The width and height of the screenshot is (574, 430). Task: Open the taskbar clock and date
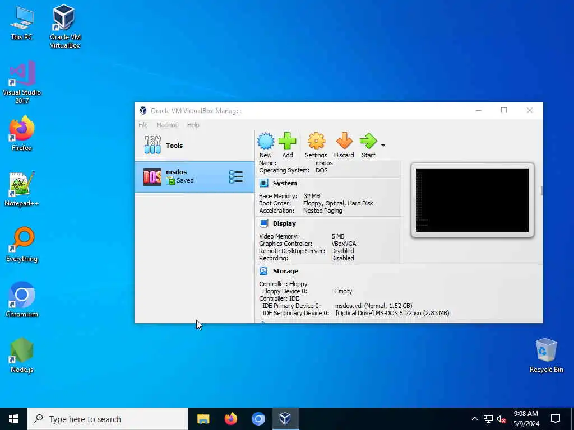pyautogui.click(x=526, y=419)
